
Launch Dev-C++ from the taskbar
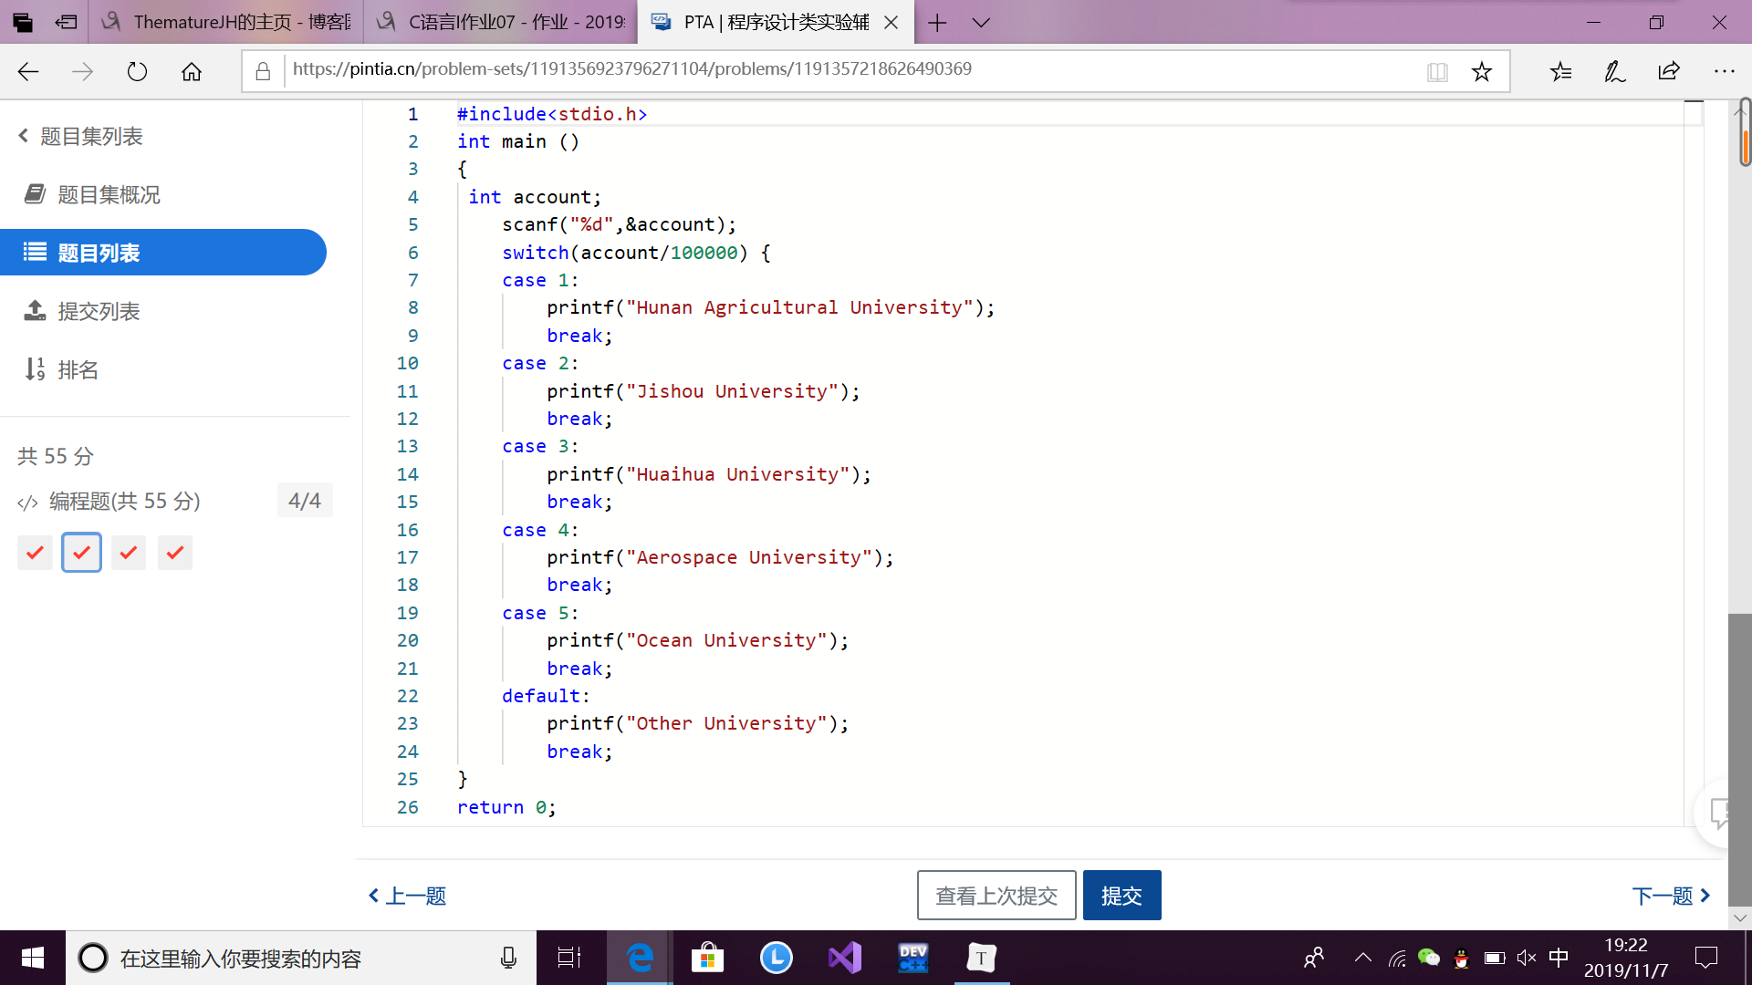tap(912, 958)
